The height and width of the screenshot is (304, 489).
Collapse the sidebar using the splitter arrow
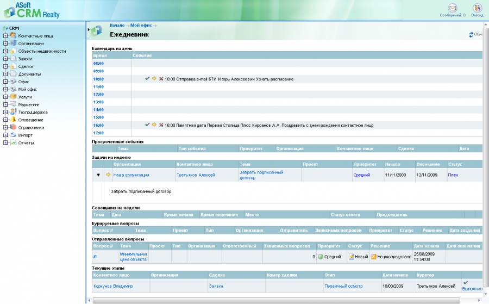pyautogui.click(x=88, y=28)
